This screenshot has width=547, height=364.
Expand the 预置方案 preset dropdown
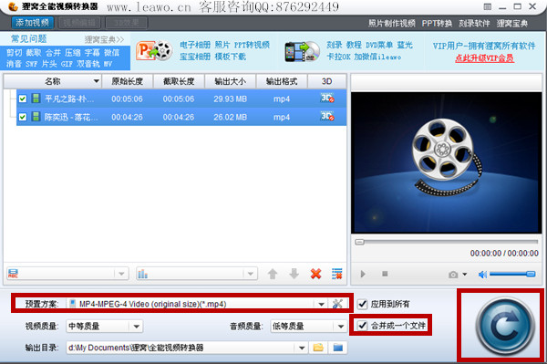click(x=321, y=304)
